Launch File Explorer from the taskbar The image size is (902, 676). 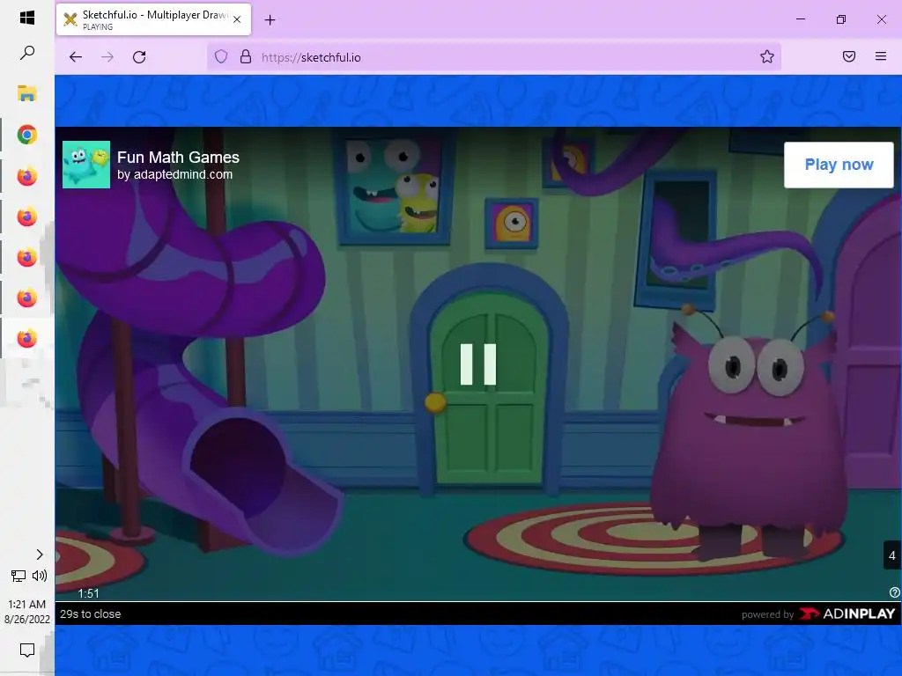[x=27, y=93]
